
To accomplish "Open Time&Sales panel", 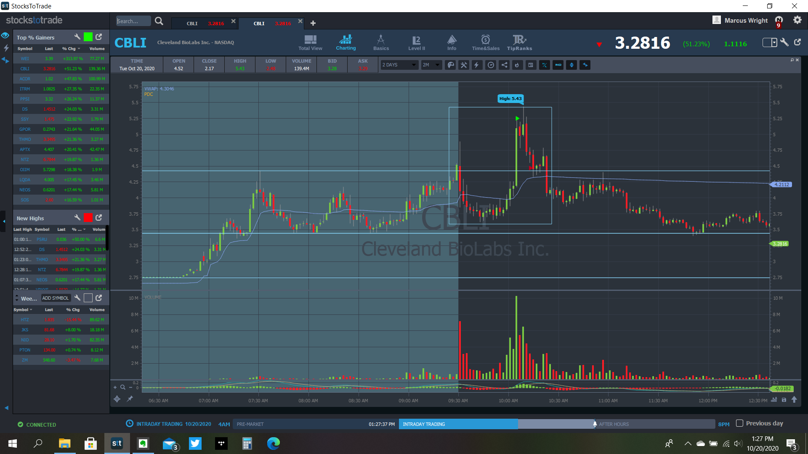I will pos(486,42).
